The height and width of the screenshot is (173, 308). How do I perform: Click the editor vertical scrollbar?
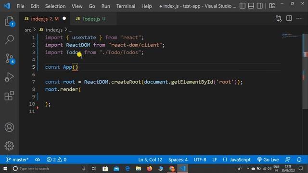tap(305, 72)
